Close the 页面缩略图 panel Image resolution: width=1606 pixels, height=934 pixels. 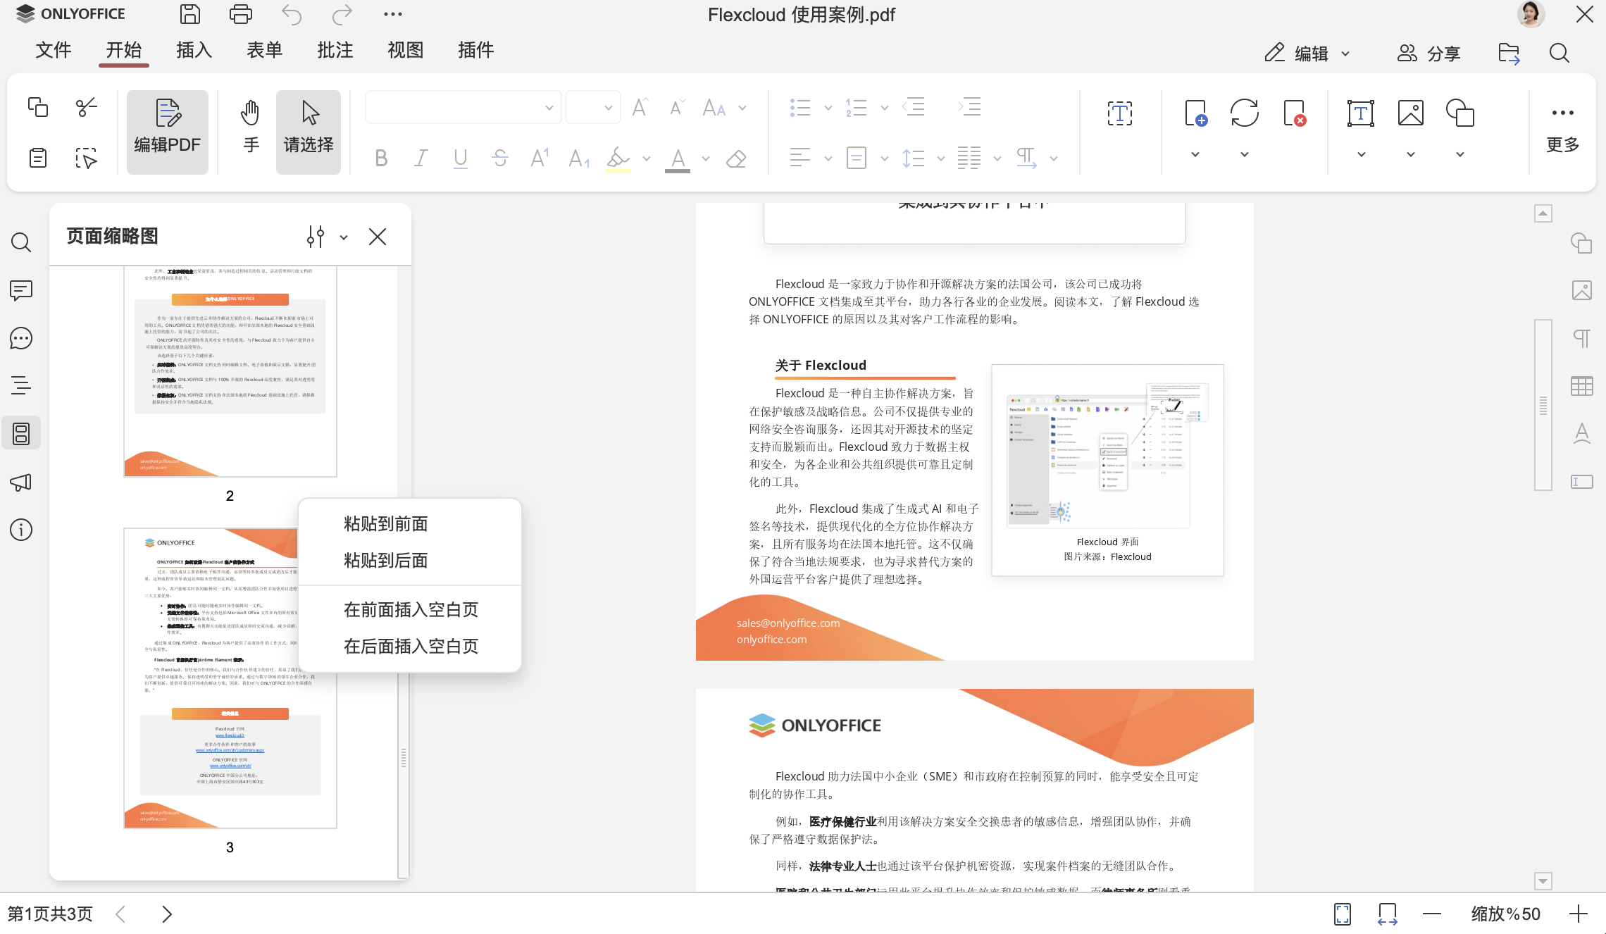point(378,237)
